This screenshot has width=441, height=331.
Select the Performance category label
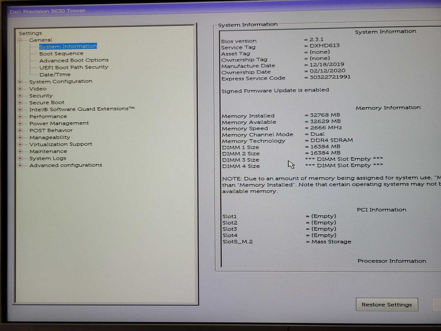[48, 116]
